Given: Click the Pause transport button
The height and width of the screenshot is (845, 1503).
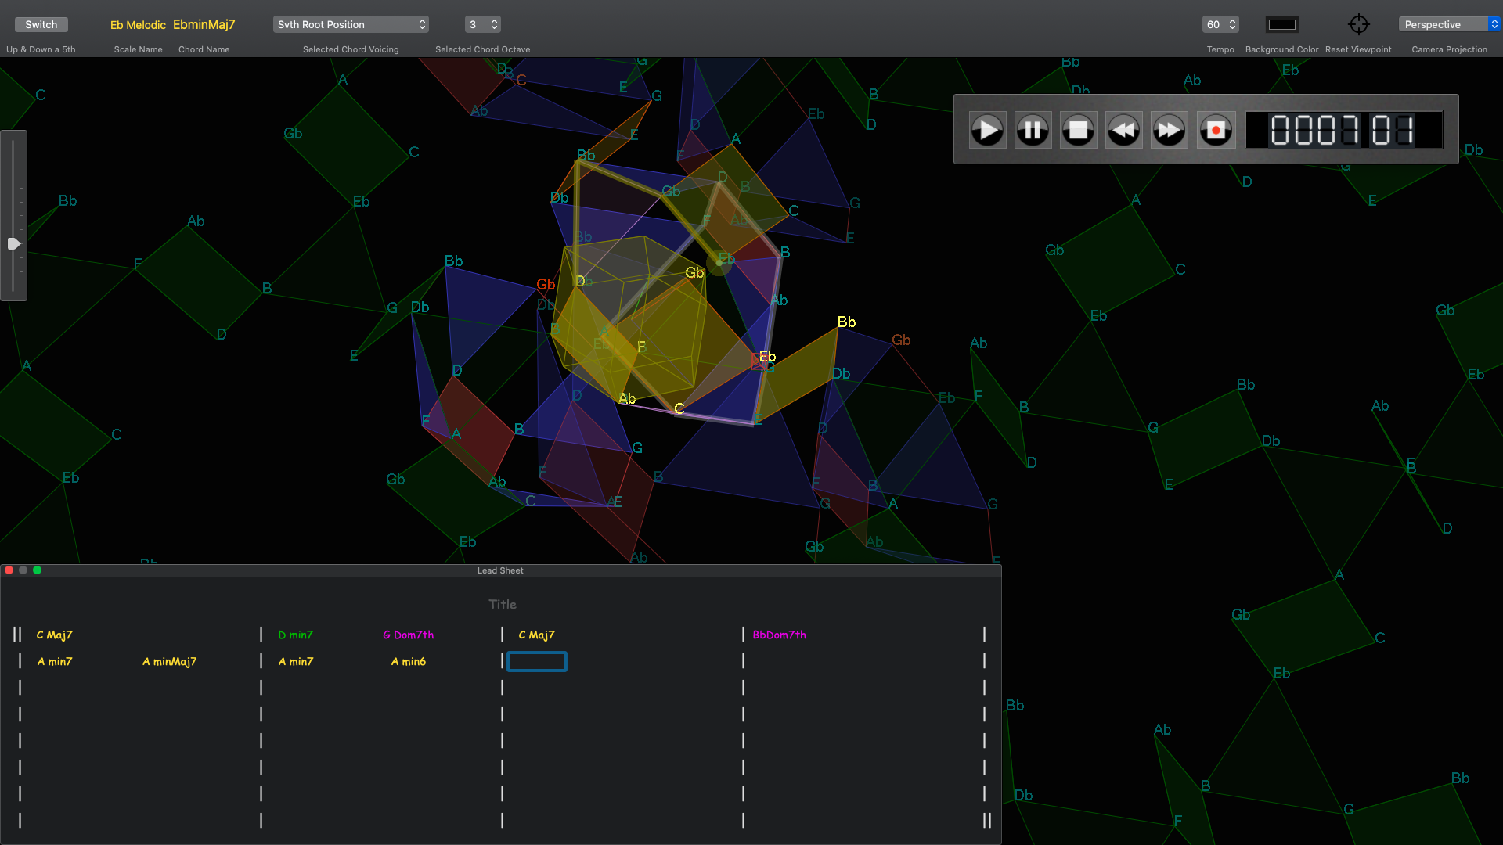Looking at the screenshot, I should click(x=1033, y=131).
